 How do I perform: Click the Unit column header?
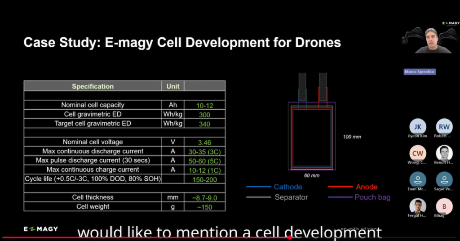(x=173, y=86)
